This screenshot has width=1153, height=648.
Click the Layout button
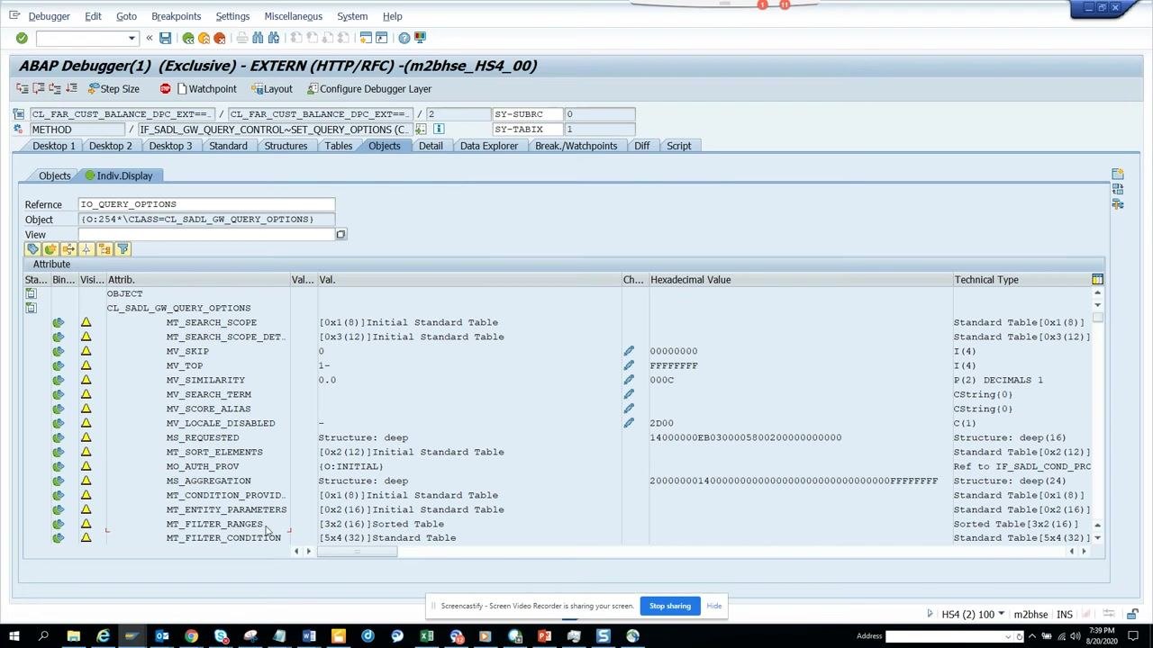point(272,89)
